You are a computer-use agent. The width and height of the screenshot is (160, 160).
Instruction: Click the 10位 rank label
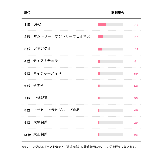tap(27, 135)
